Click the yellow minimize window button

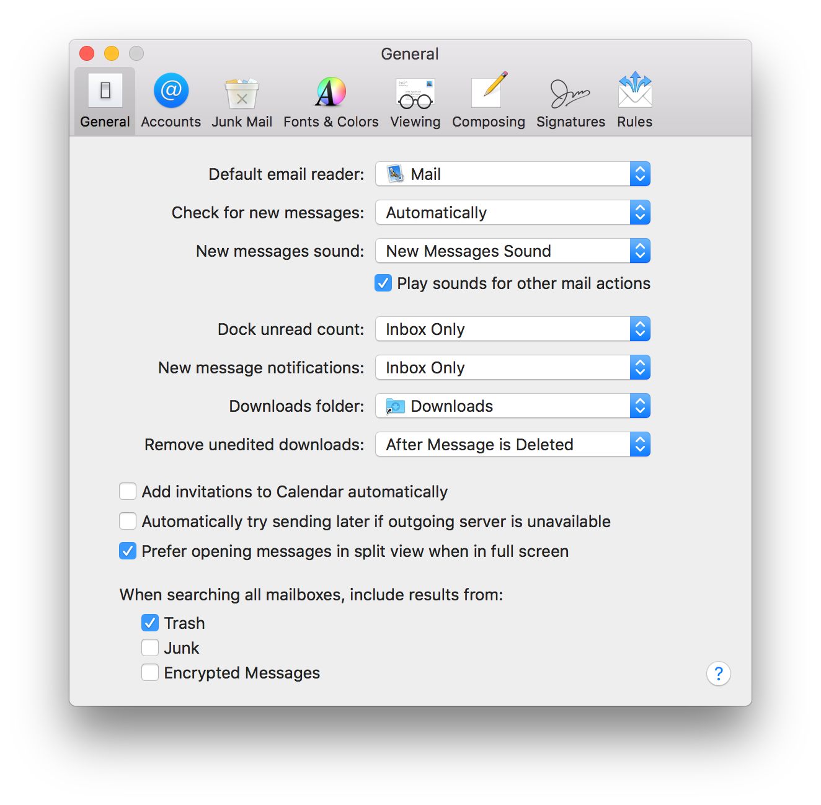click(112, 54)
